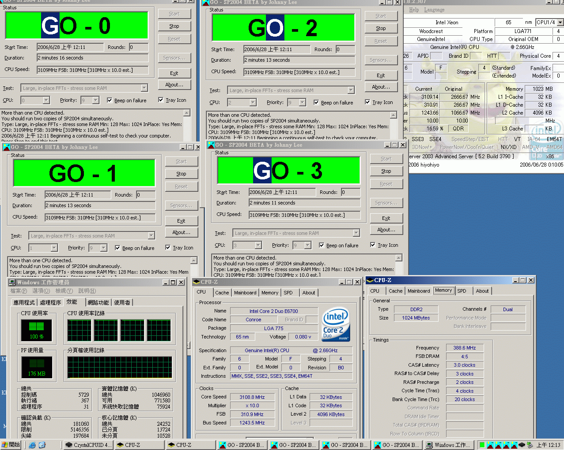
Task: Click the Rounds field in the GO - 0 window
Action: [139, 47]
